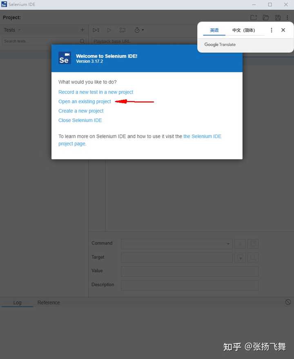Open command in new window icon
The height and width of the screenshot is (359, 294).
pos(253,244)
